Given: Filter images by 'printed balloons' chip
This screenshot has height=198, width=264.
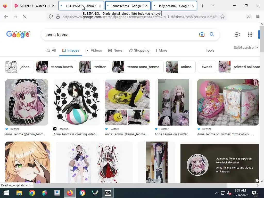Looking at the screenshot, I should point(239,67).
